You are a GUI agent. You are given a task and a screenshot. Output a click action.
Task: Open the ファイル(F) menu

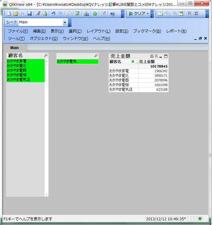tap(18, 31)
